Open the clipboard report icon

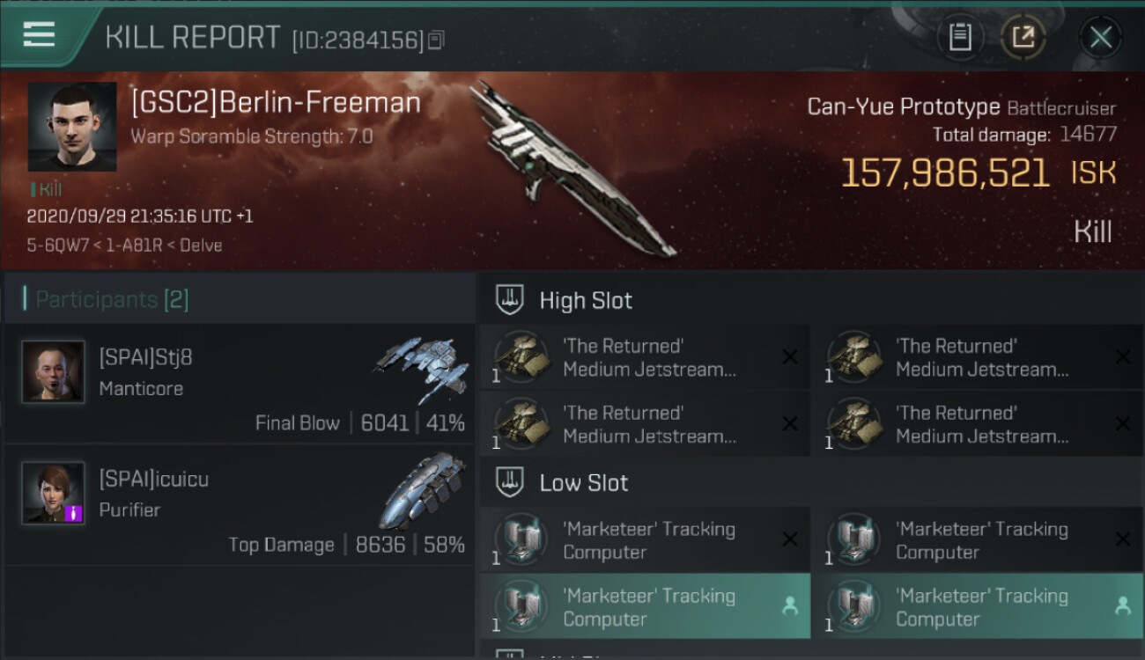pyautogui.click(x=960, y=37)
